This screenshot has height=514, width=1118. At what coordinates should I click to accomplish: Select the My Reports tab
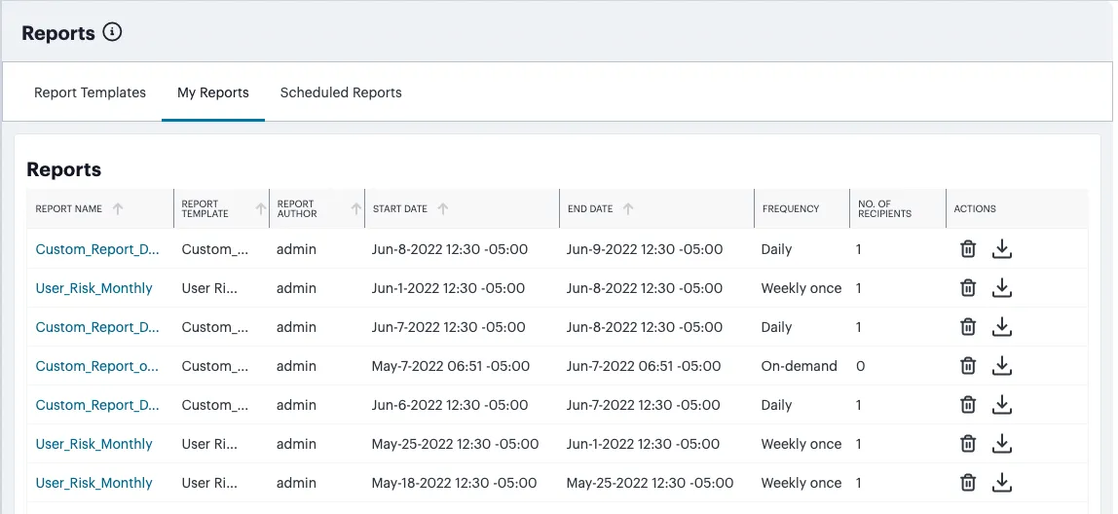point(213,92)
